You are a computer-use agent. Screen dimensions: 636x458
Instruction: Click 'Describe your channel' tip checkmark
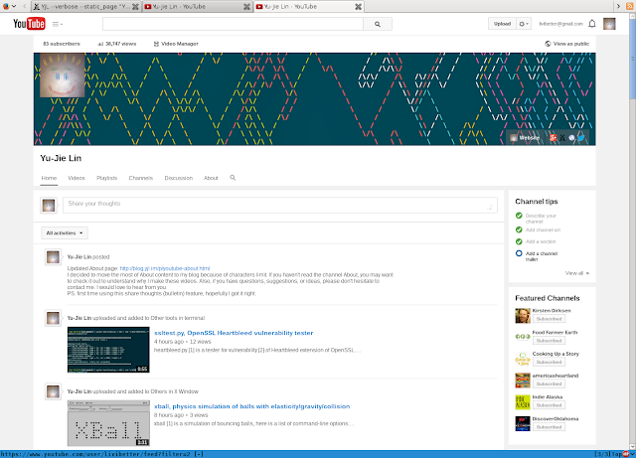(x=519, y=216)
